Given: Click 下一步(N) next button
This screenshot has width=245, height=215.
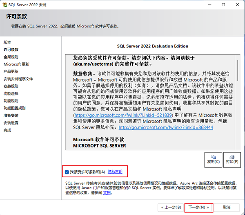Looking at the screenshot, I should pyautogui.click(x=199, y=208).
